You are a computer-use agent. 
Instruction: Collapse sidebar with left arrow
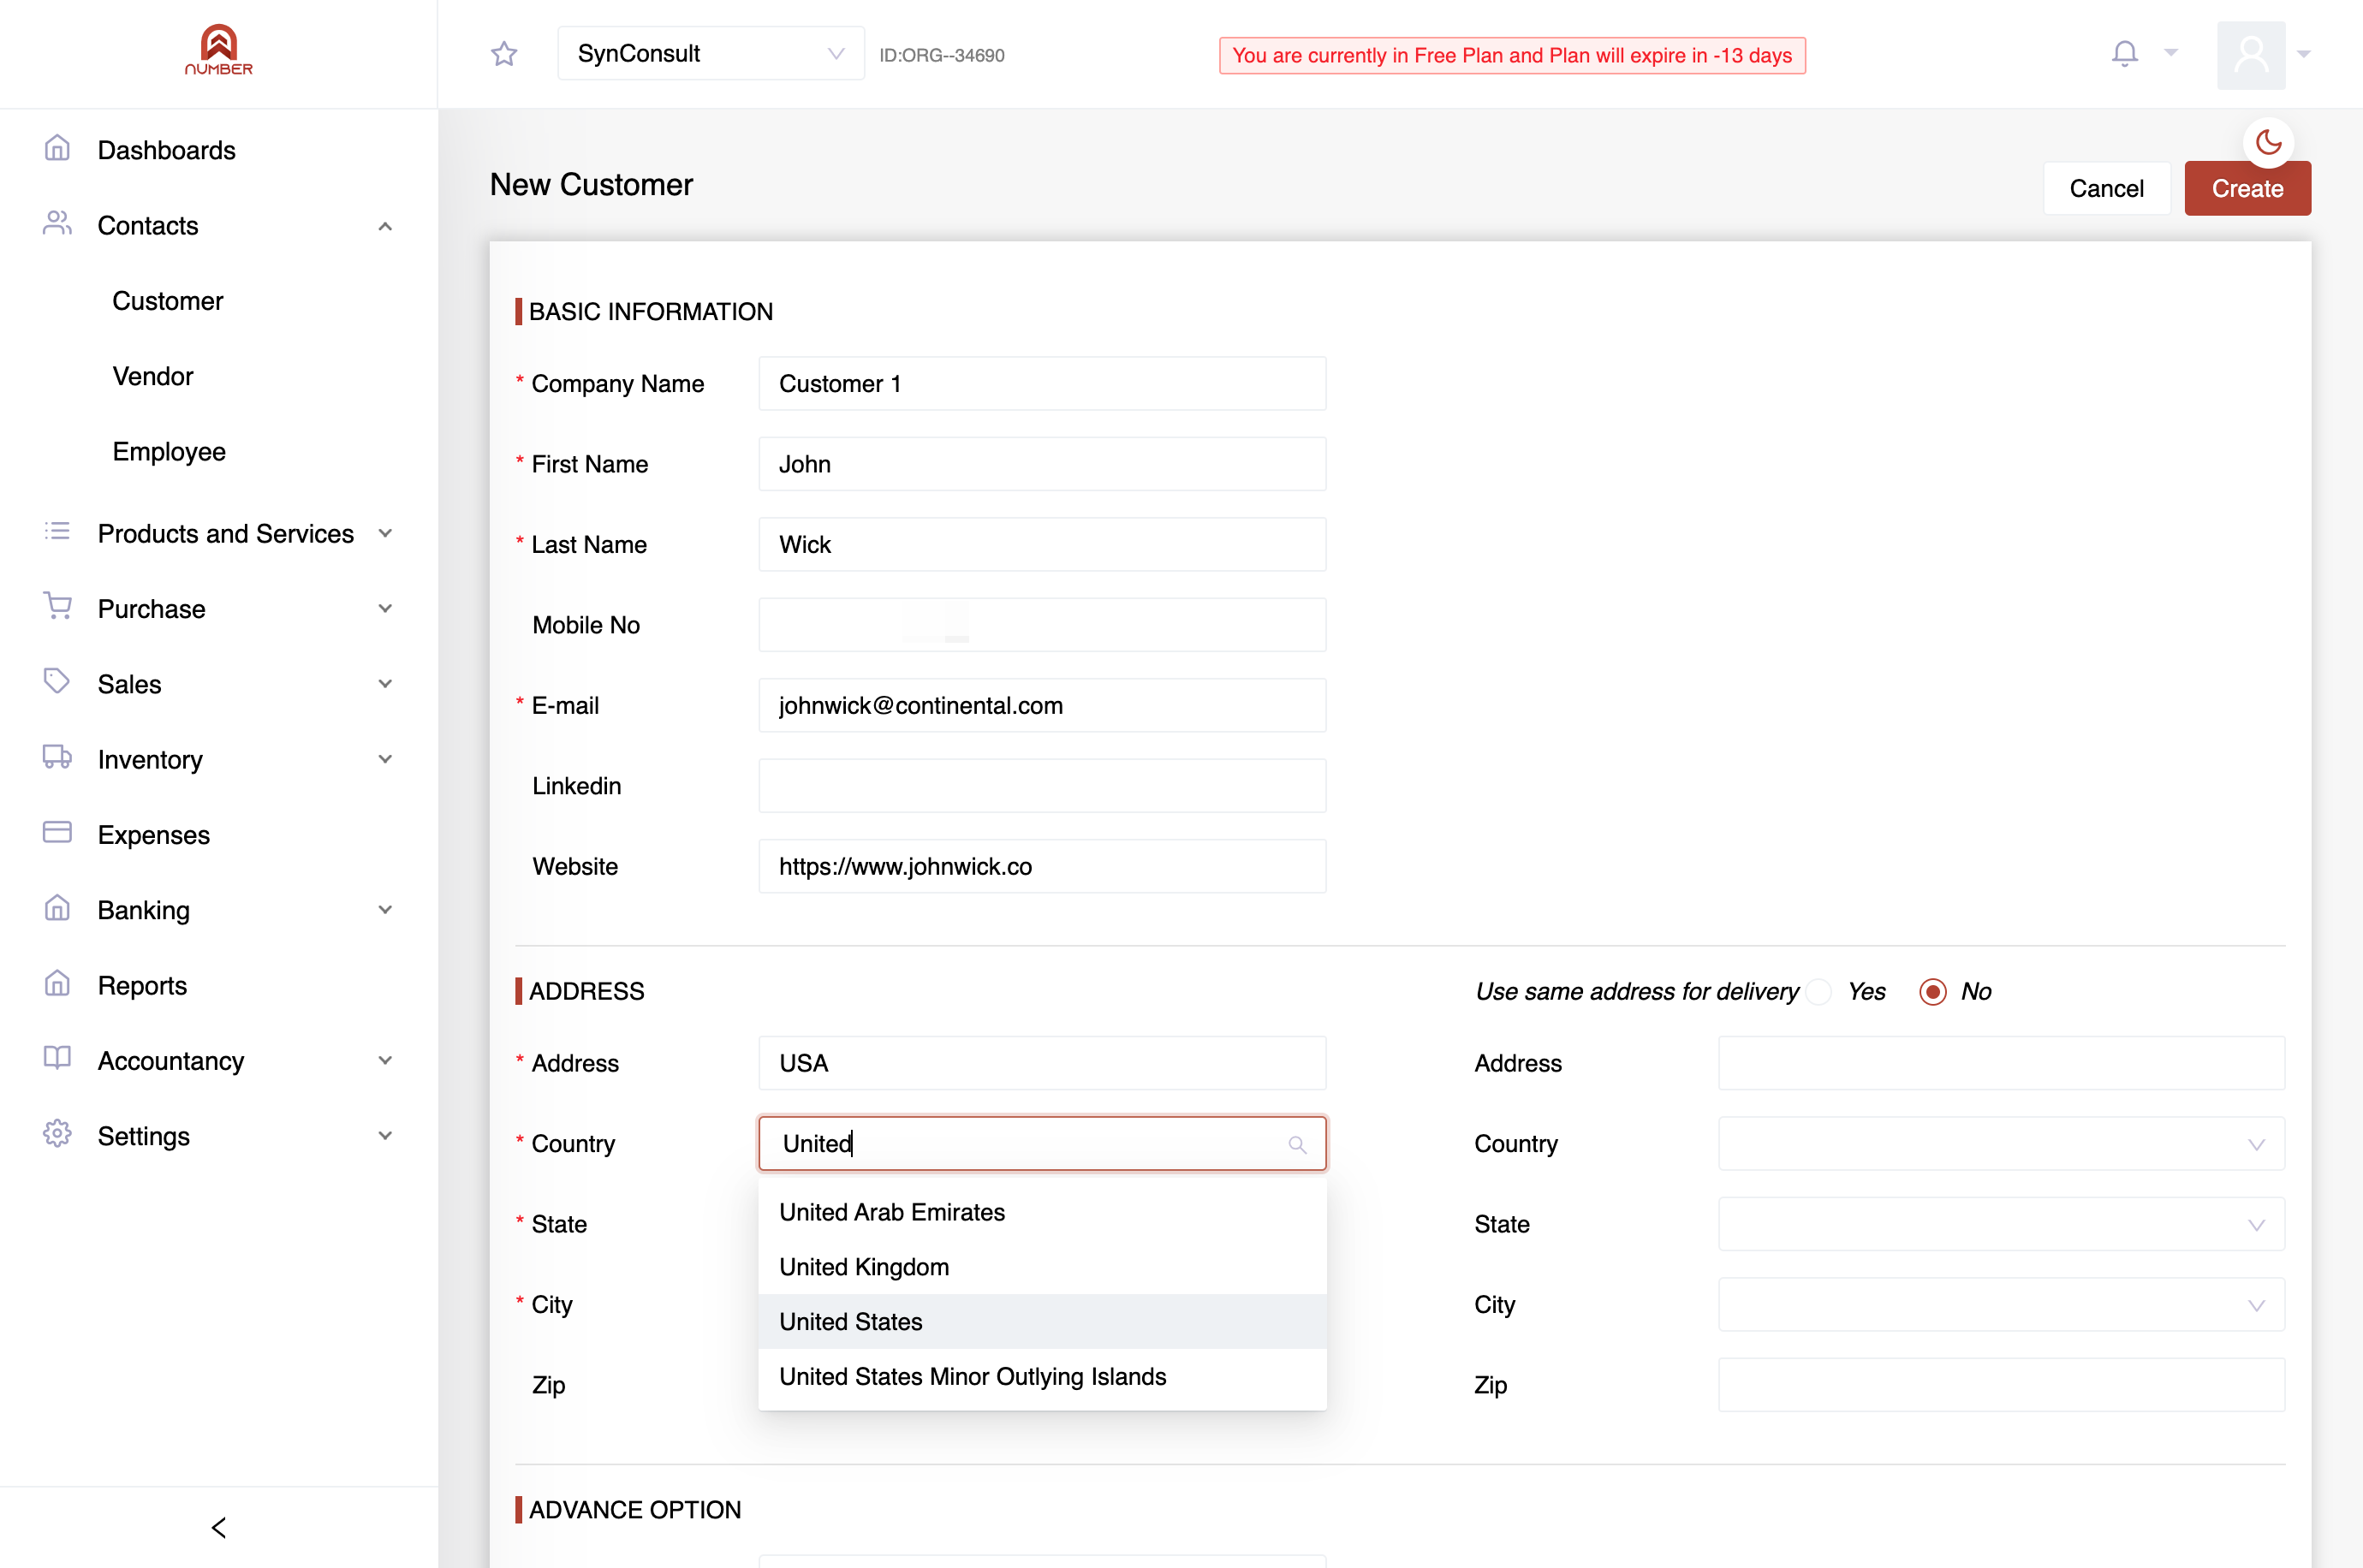219,1527
